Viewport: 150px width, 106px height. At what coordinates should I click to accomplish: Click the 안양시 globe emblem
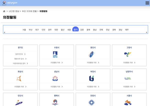(x=91, y=102)
